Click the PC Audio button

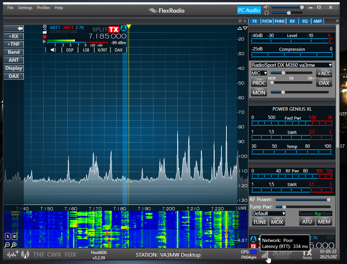point(249,10)
